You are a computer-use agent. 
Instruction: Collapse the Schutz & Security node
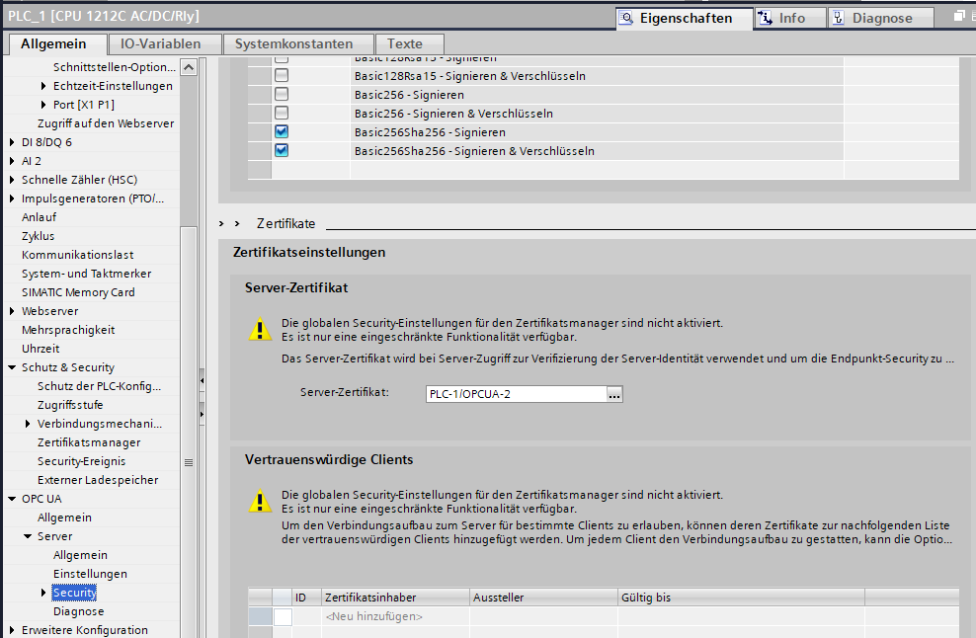click(x=12, y=367)
